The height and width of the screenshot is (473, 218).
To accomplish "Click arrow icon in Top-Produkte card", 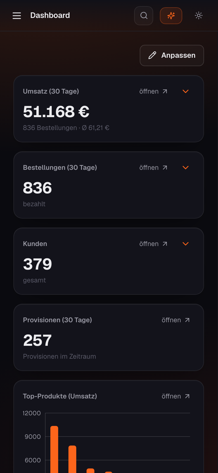I will pos(187,396).
